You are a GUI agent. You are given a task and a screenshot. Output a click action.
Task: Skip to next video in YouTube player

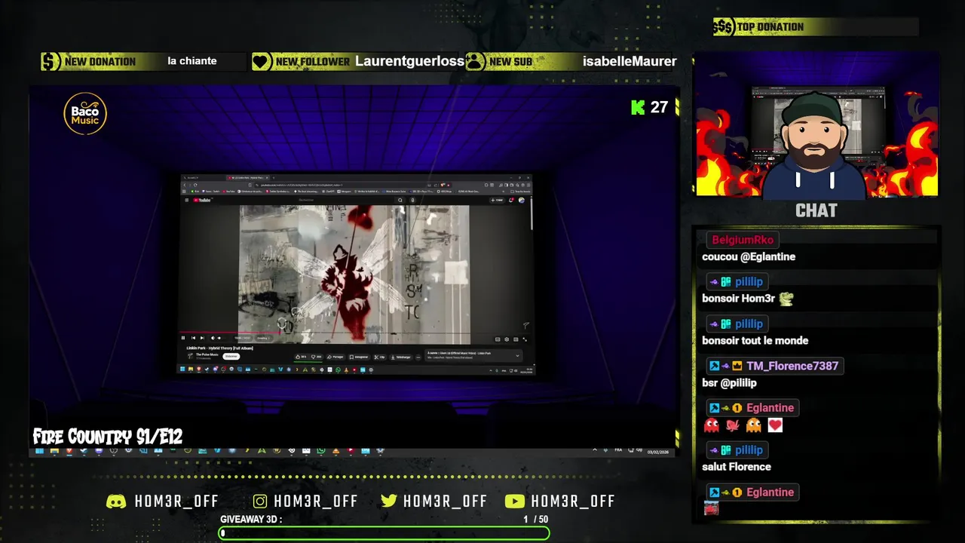point(202,338)
